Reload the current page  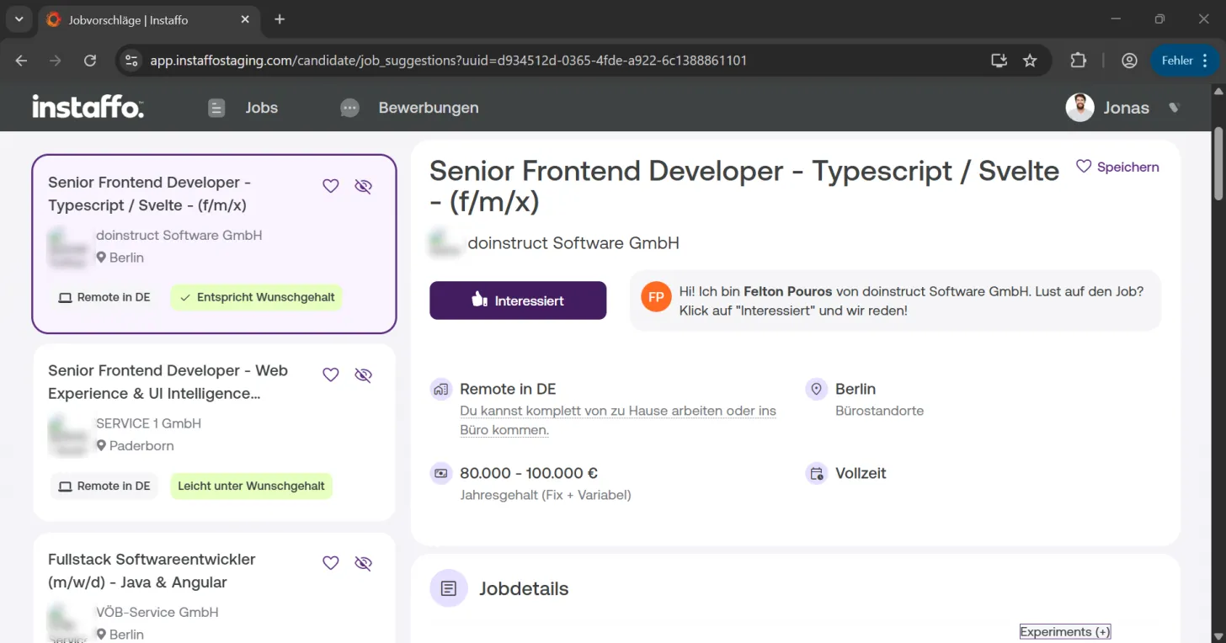tap(90, 61)
